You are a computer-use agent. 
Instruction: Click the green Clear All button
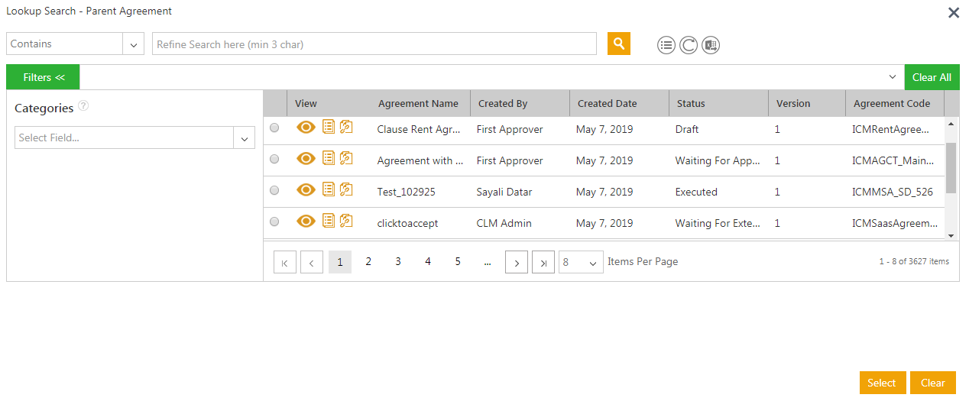tap(932, 77)
